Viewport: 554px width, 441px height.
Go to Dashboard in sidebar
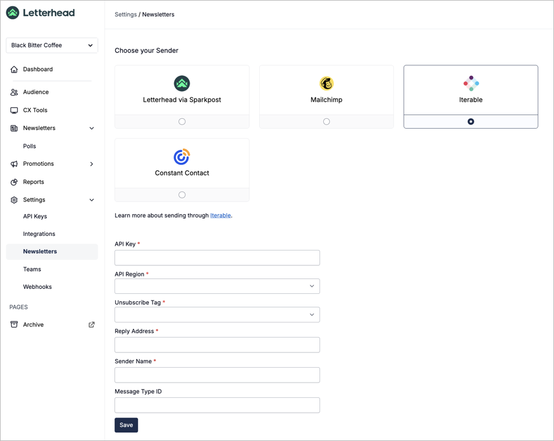38,70
